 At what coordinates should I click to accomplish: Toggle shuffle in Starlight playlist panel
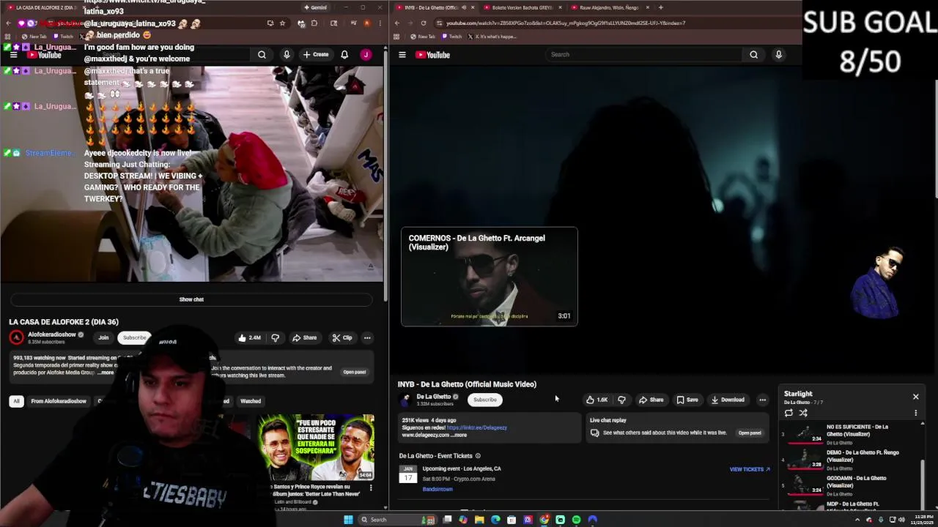click(803, 413)
